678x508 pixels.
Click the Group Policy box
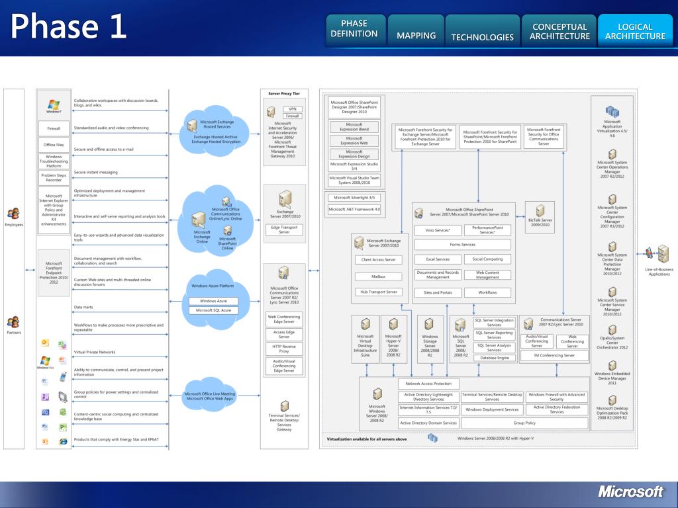524,423
